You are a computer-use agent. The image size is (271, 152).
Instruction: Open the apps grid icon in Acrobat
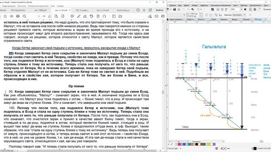click(x=150, y=10)
